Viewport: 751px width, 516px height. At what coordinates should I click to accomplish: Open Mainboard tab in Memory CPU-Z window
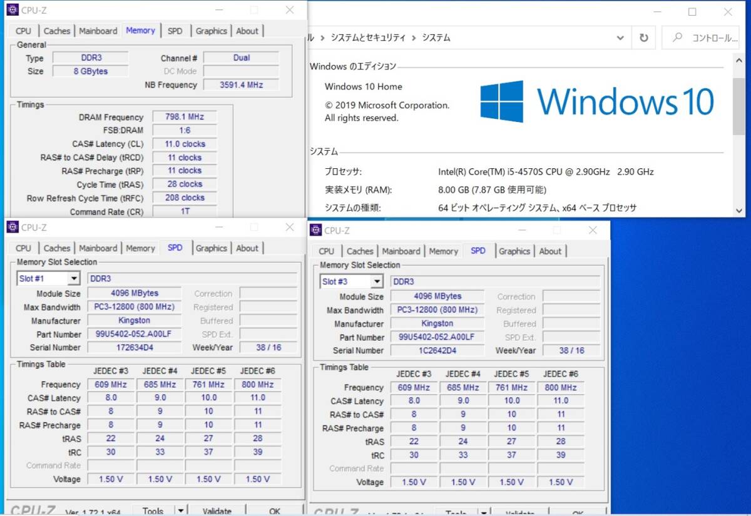pyautogui.click(x=98, y=31)
